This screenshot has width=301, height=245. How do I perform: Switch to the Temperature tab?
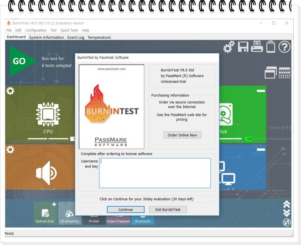click(99, 37)
